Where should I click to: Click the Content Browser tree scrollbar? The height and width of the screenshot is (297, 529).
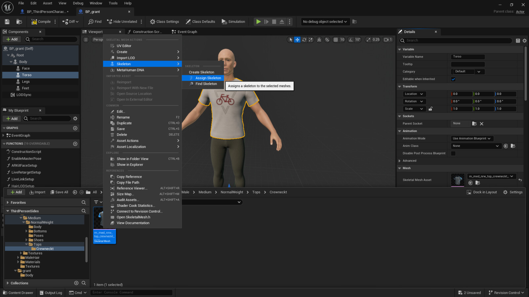(86, 249)
